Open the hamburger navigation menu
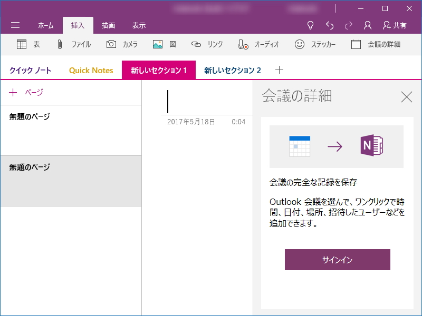The image size is (422, 316). point(15,25)
